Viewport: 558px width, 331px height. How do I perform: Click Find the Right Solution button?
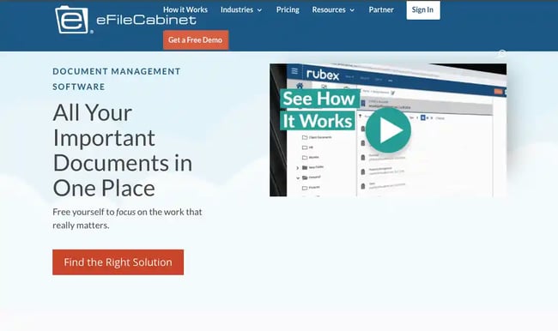118,262
